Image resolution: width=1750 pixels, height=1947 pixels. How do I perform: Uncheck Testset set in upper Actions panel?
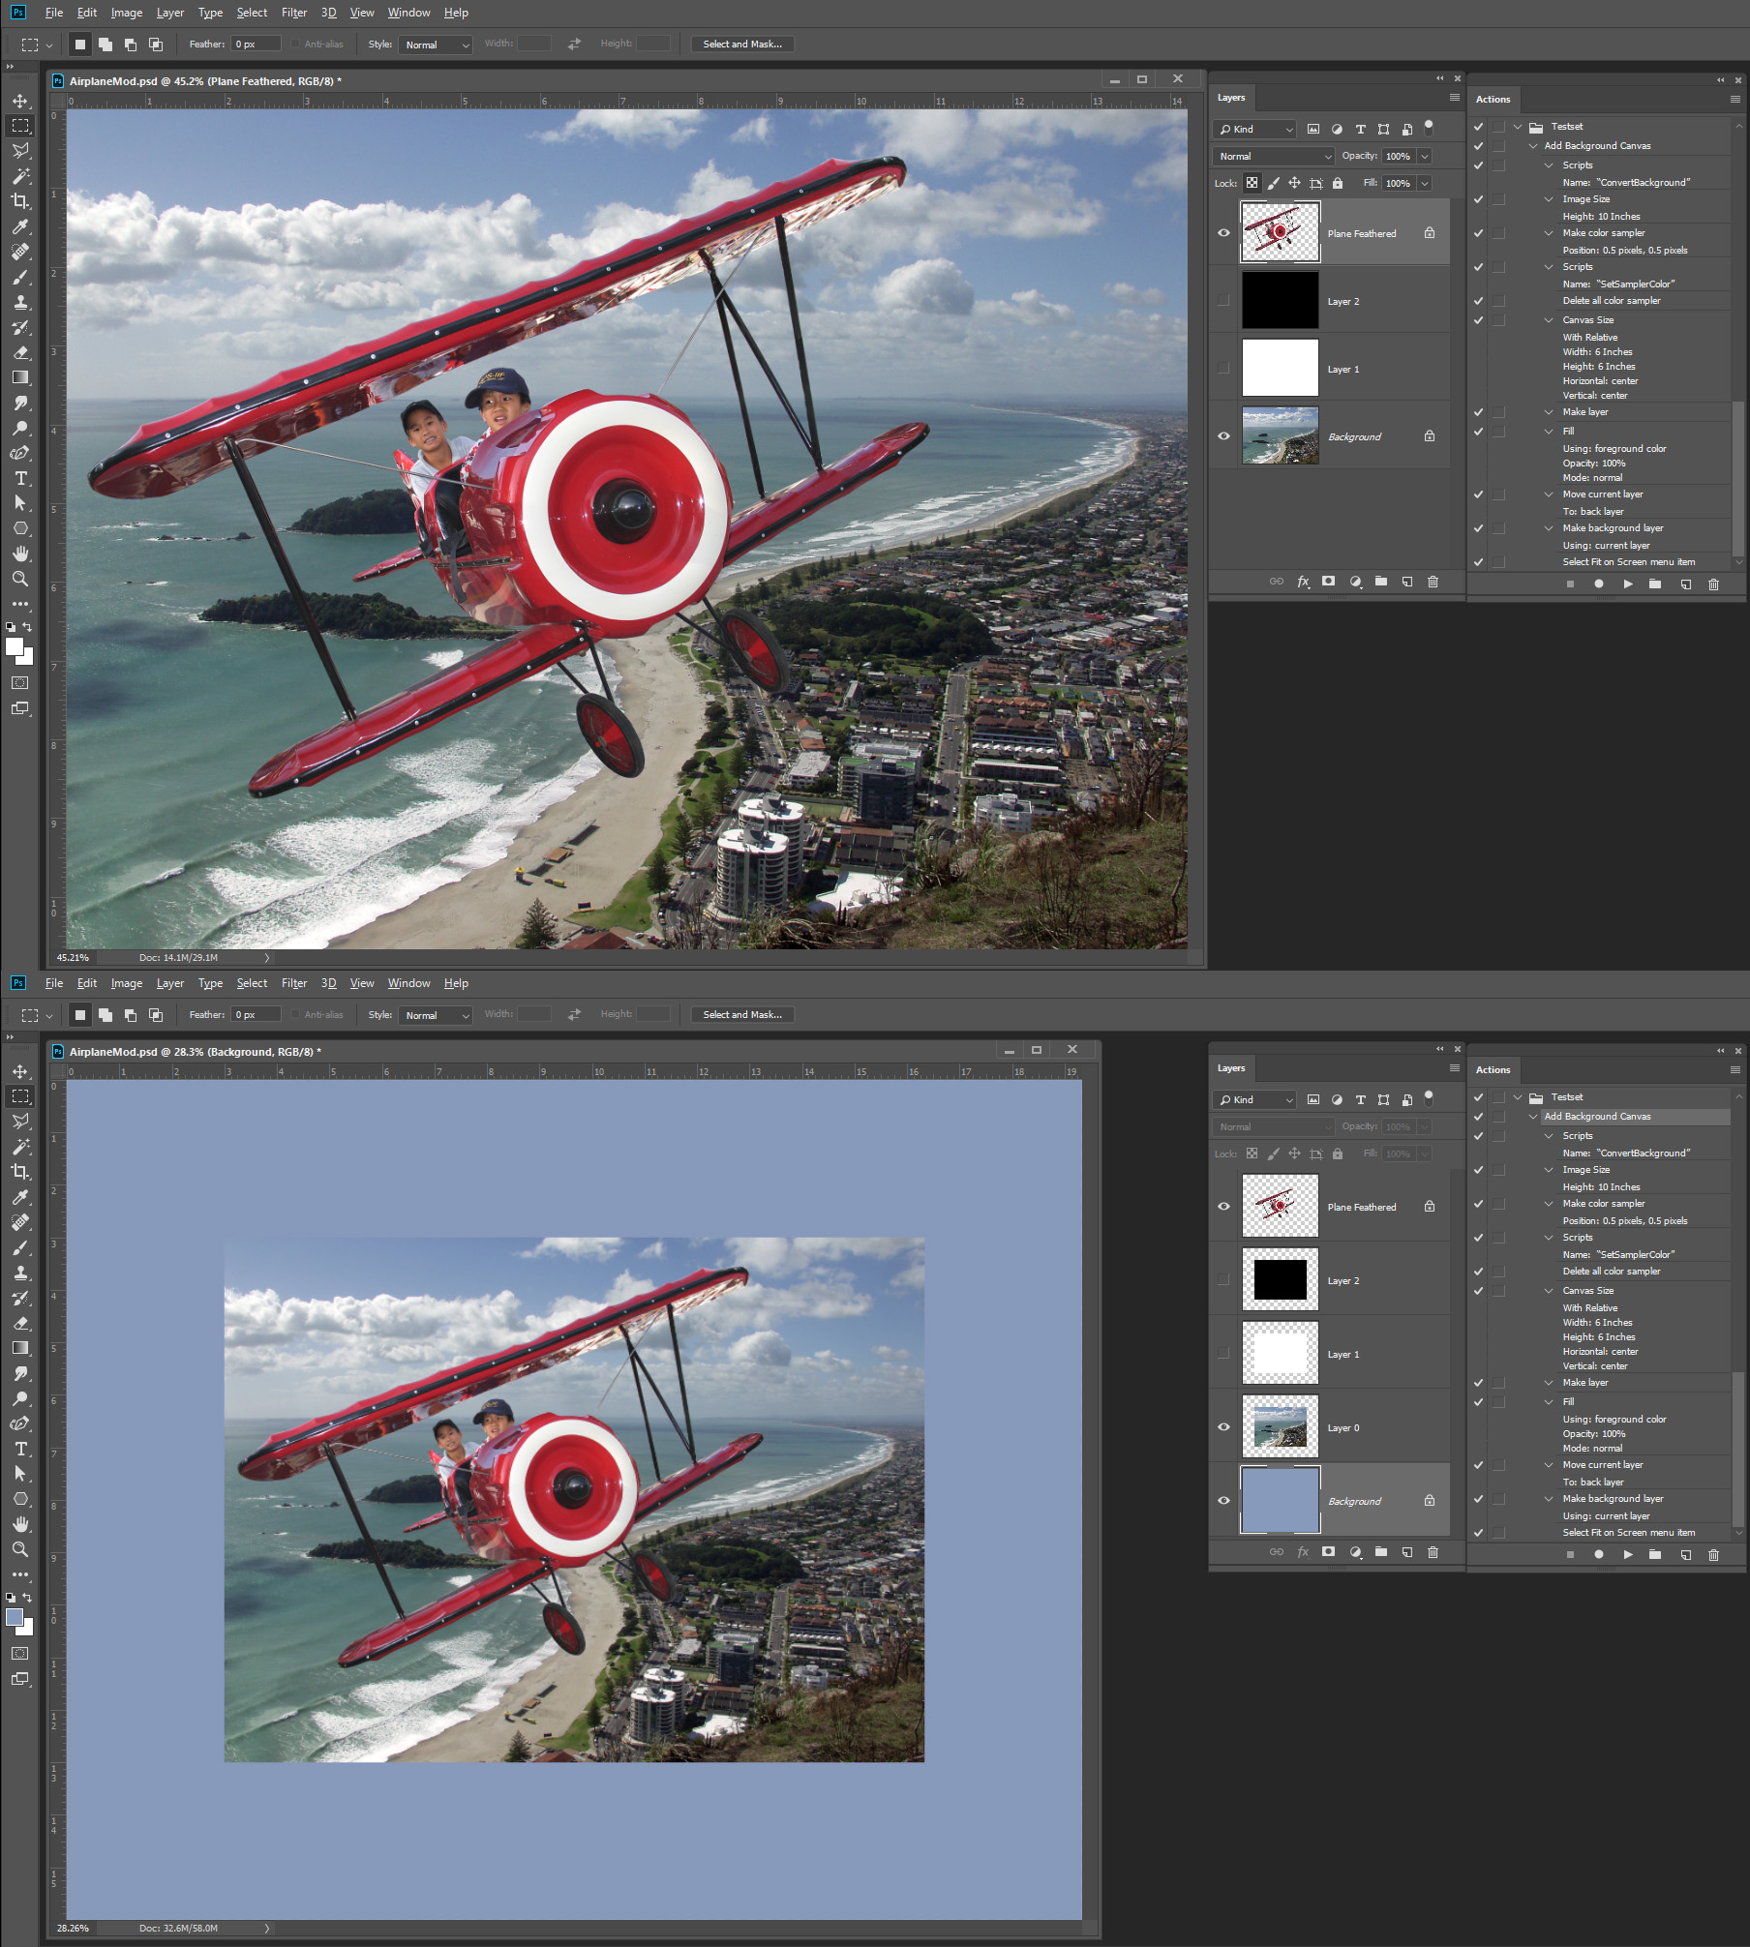click(1478, 127)
